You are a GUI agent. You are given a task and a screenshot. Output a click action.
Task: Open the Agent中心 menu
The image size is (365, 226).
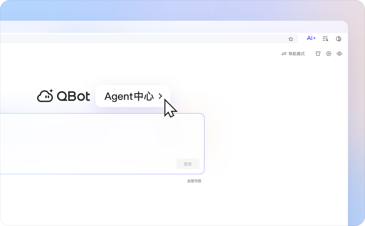[129, 96]
